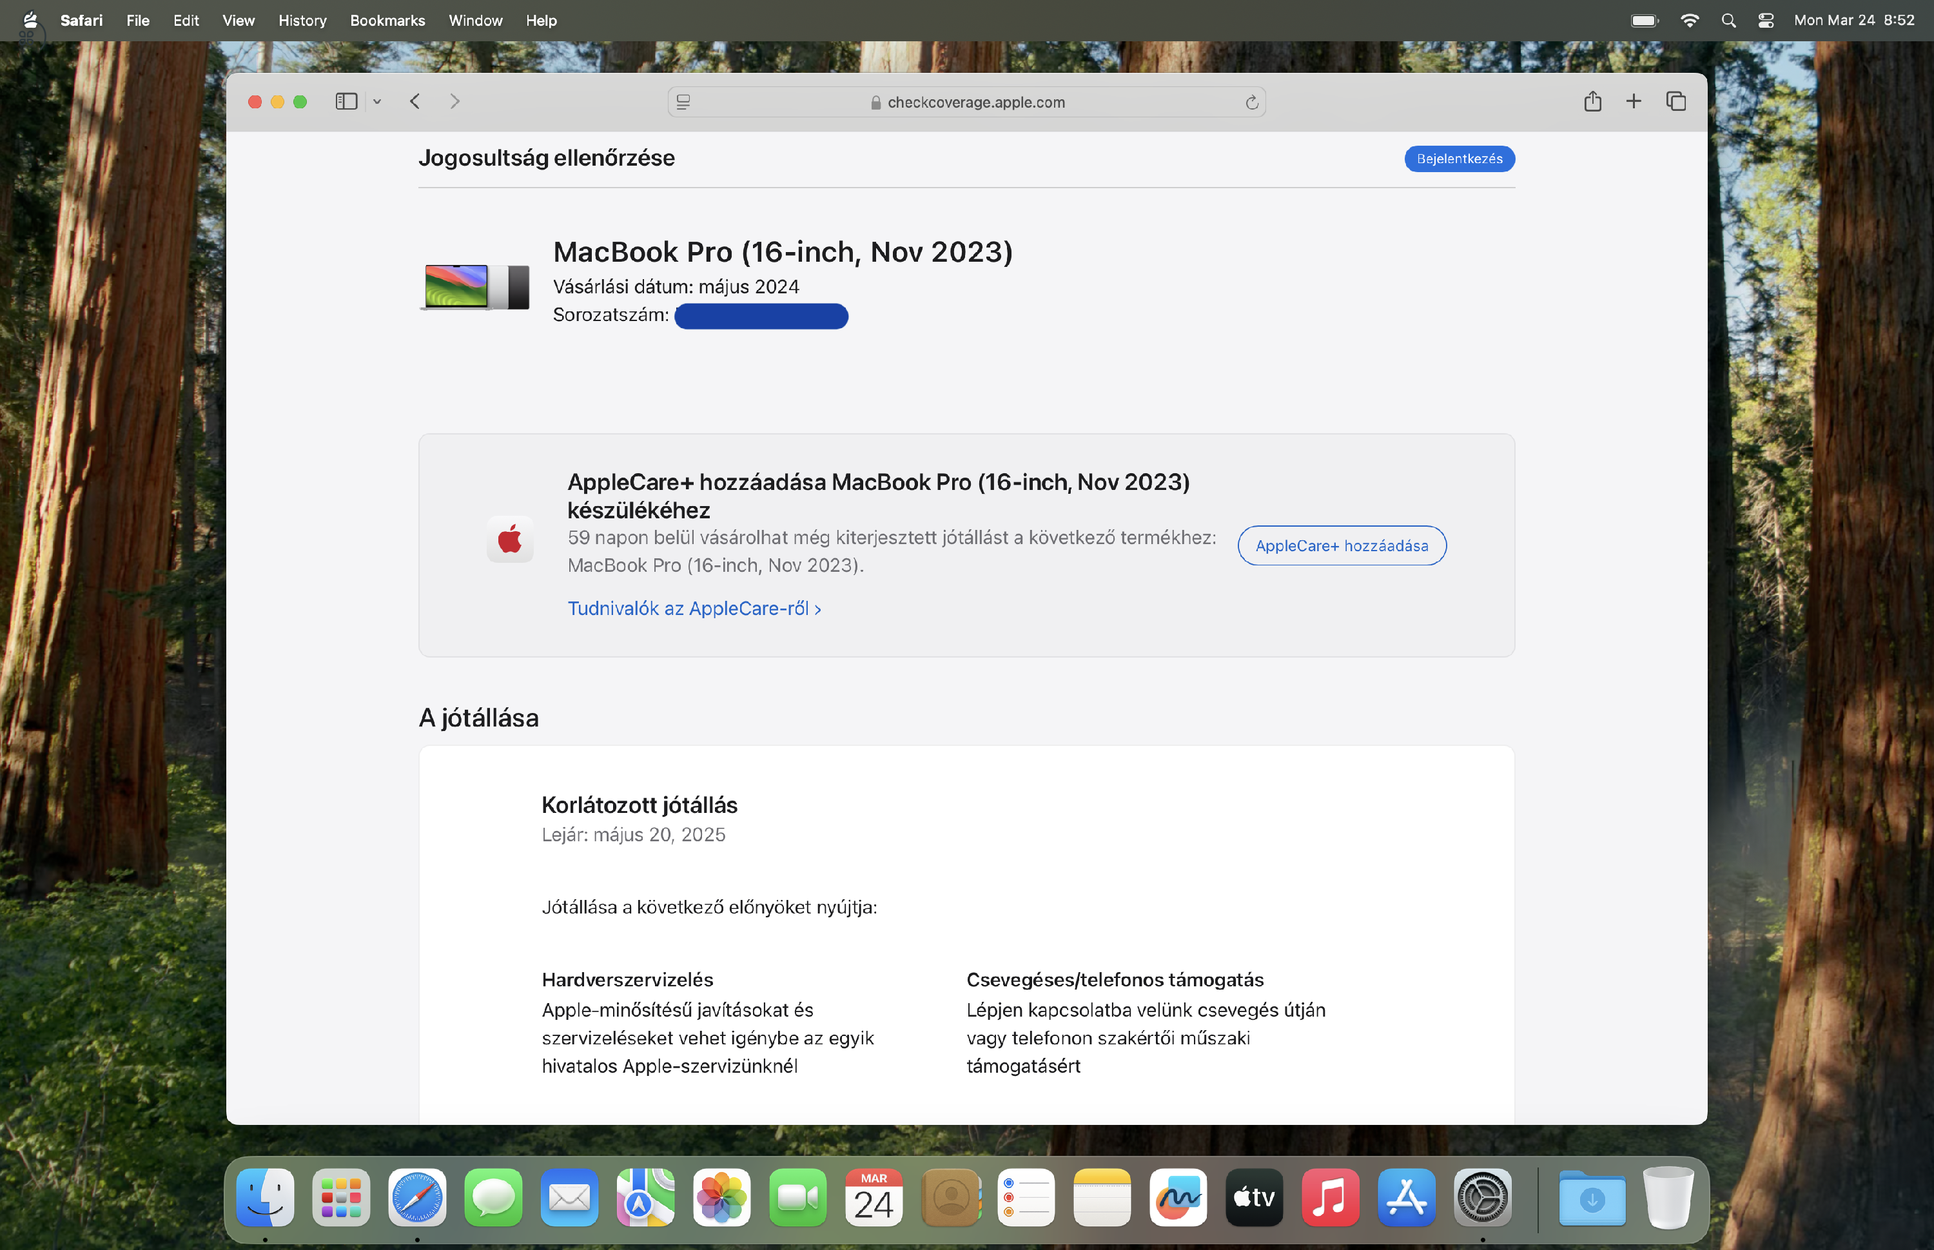Open the View menu

click(239, 20)
